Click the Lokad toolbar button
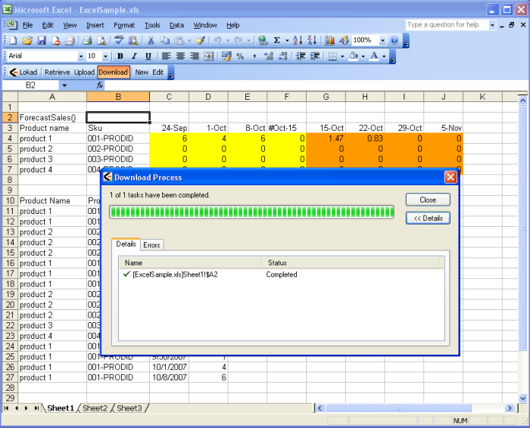 pos(23,73)
